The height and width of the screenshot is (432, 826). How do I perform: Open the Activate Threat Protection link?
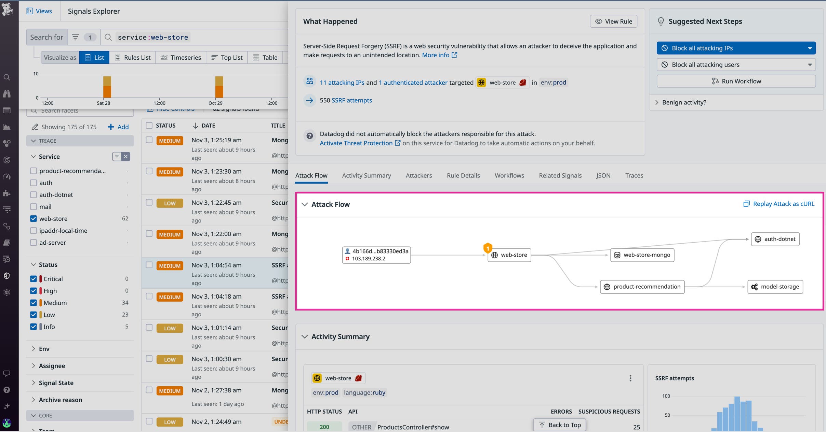(356, 143)
